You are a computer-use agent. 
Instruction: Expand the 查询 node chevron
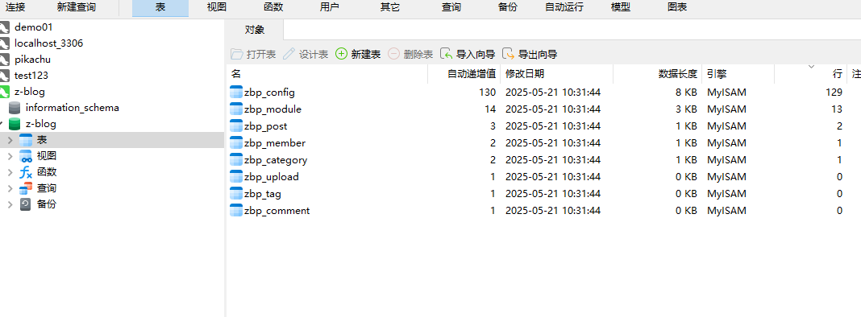[10, 188]
